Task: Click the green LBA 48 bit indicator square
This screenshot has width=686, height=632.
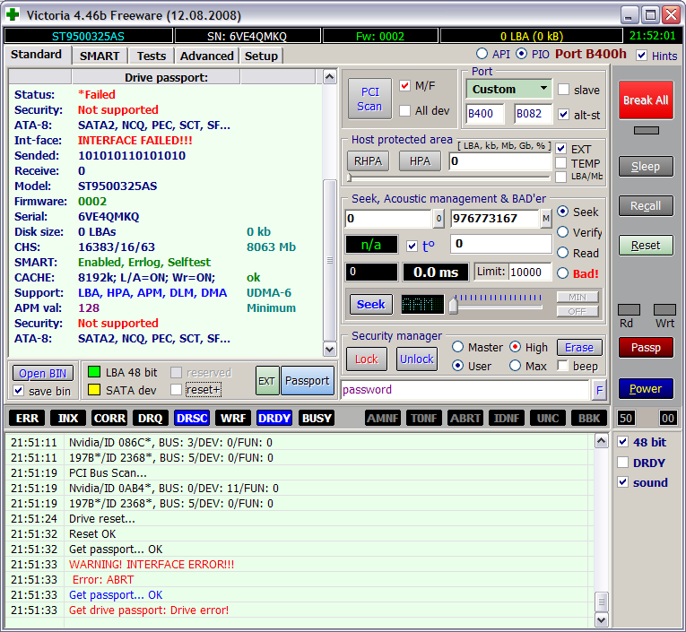Action: click(x=94, y=372)
